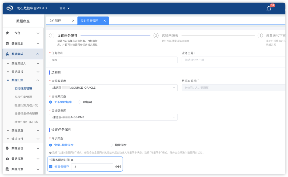Open the notification bell
Screen dimensions: 288x177
point(269,9)
